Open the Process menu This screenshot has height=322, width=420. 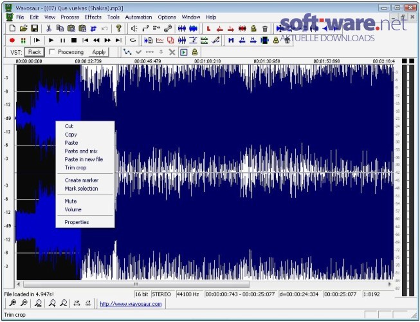click(70, 17)
